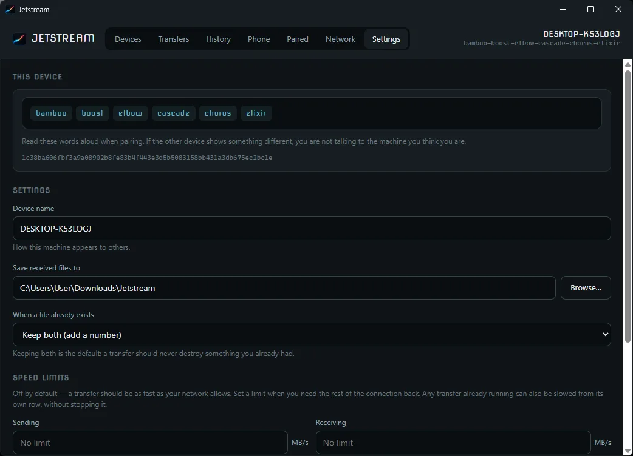Click the device fingerprint hash starting 1c38ba606
Image resolution: width=633 pixels, height=456 pixels.
(147, 158)
